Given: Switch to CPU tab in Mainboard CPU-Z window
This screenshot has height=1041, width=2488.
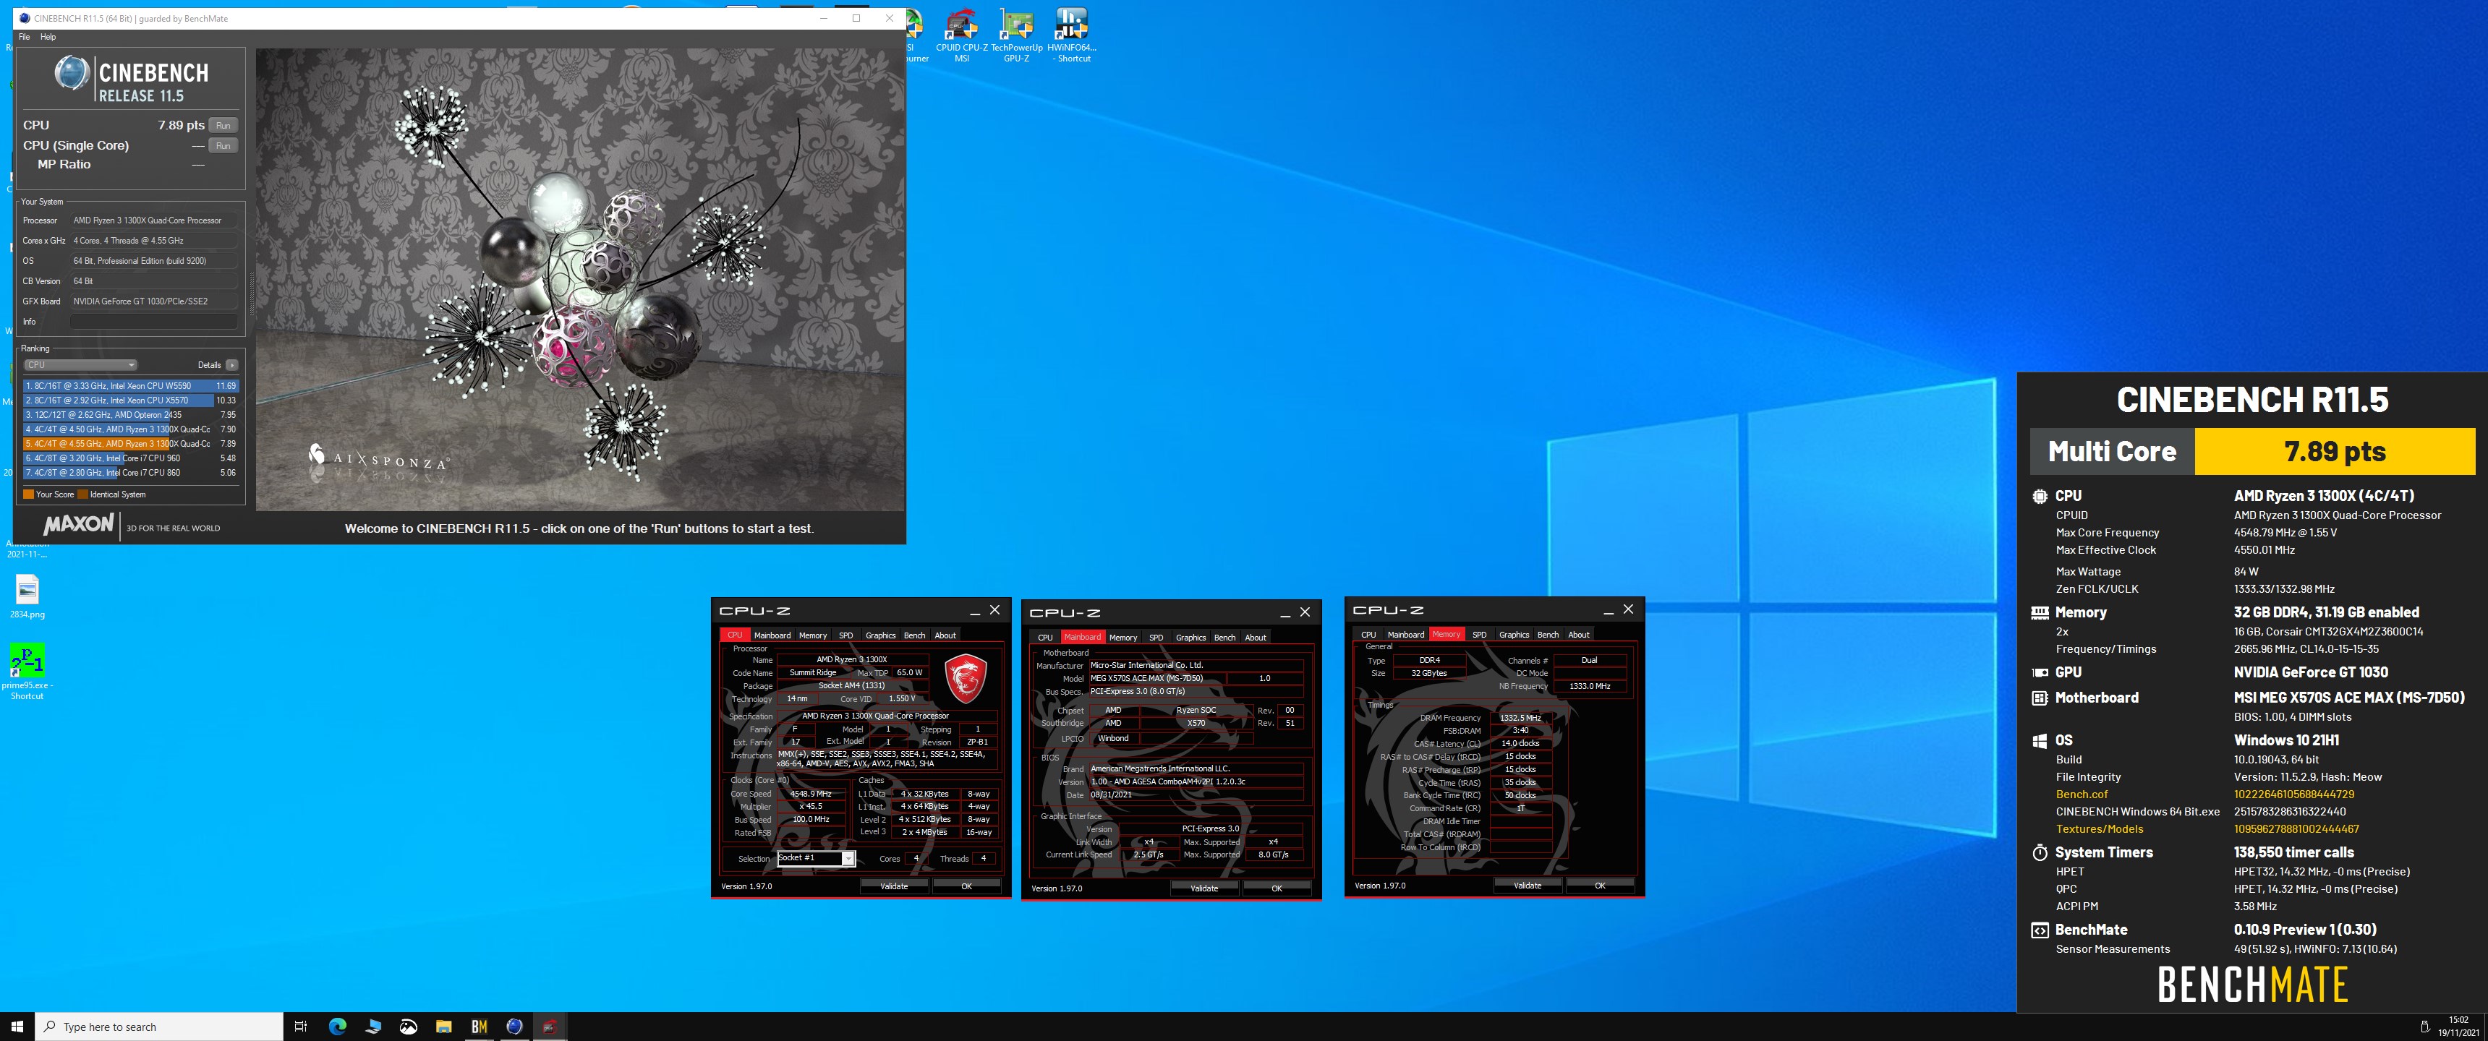Looking at the screenshot, I should (x=1045, y=638).
